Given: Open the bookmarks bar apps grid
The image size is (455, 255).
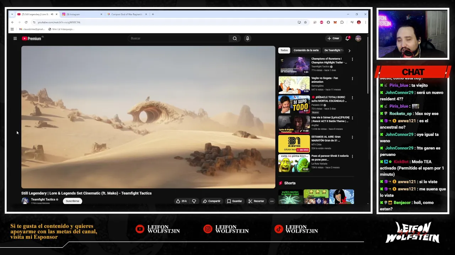Looking at the screenshot, I should [x=12, y=29].
